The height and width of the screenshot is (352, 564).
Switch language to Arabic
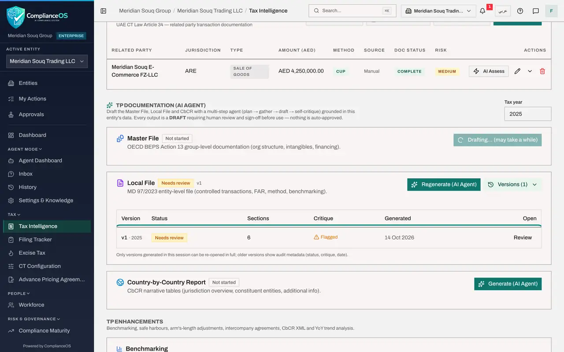point(503,11)
